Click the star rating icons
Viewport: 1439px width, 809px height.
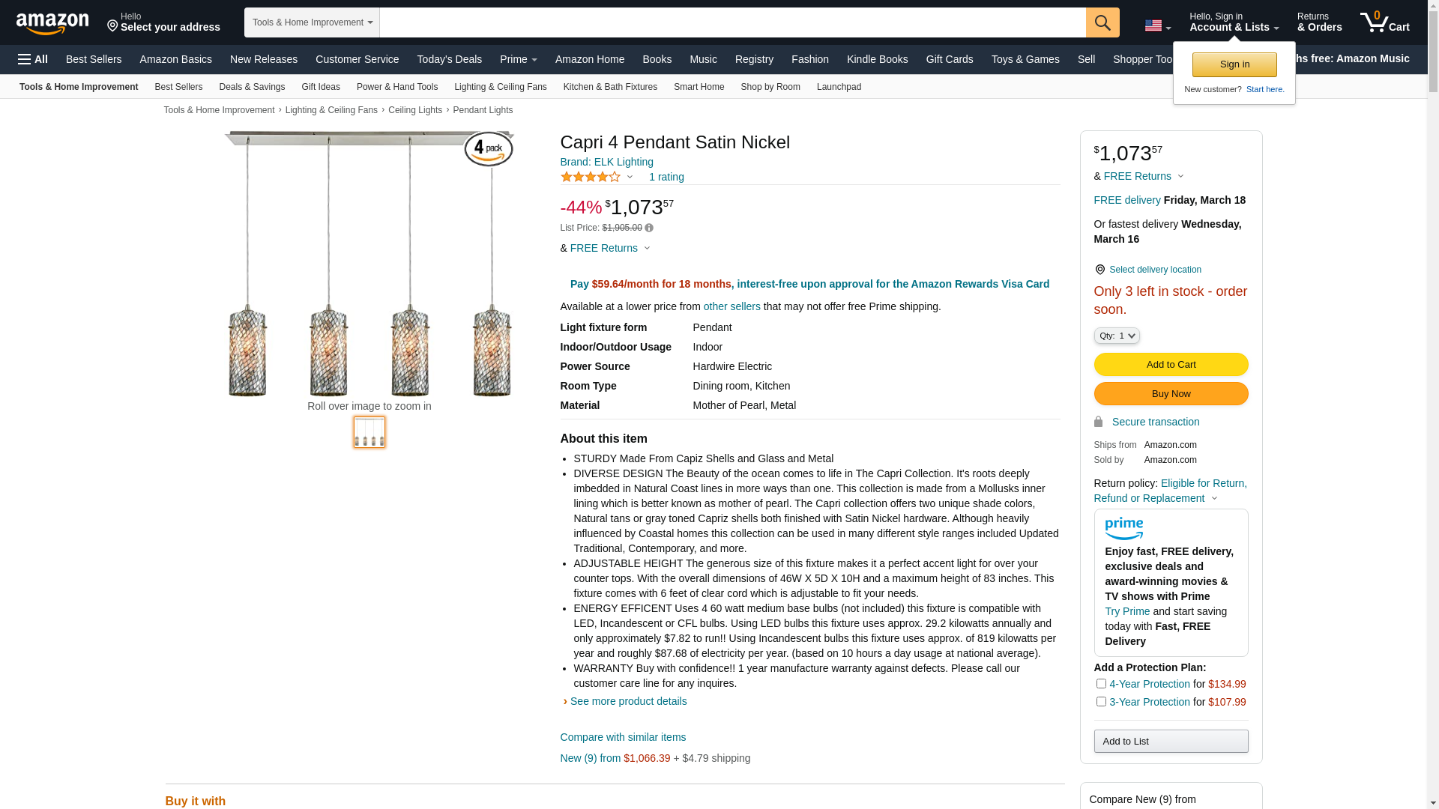point(591,178)
